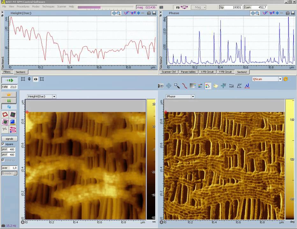This screenshot has height=229, width=297.
Task: Open the QScan dropdown
Action: (x=280, y=79)
